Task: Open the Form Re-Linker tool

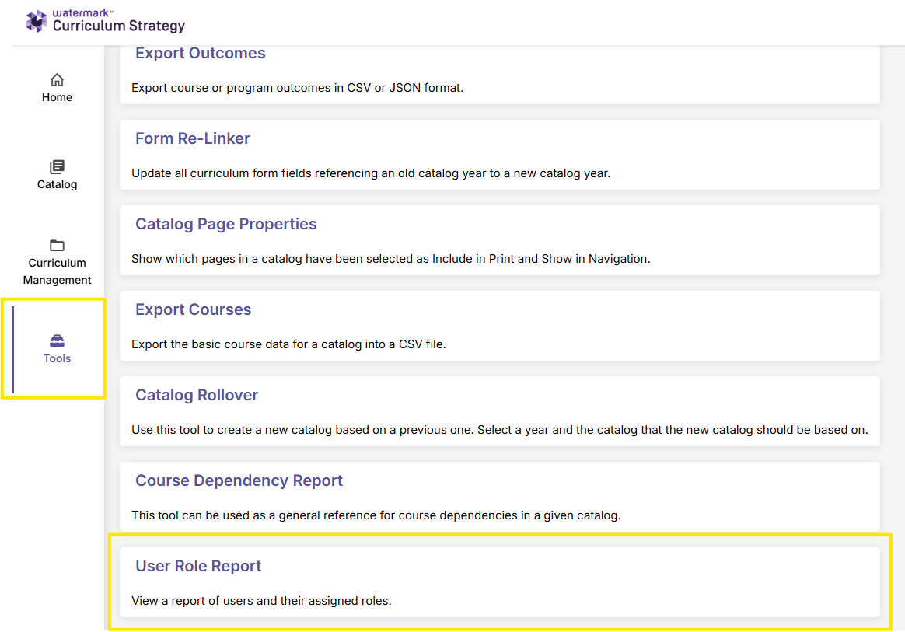Action: click(193, 138)
